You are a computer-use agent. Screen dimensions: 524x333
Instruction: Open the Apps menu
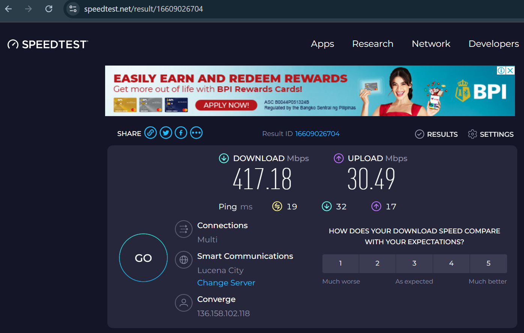point(322,44)
